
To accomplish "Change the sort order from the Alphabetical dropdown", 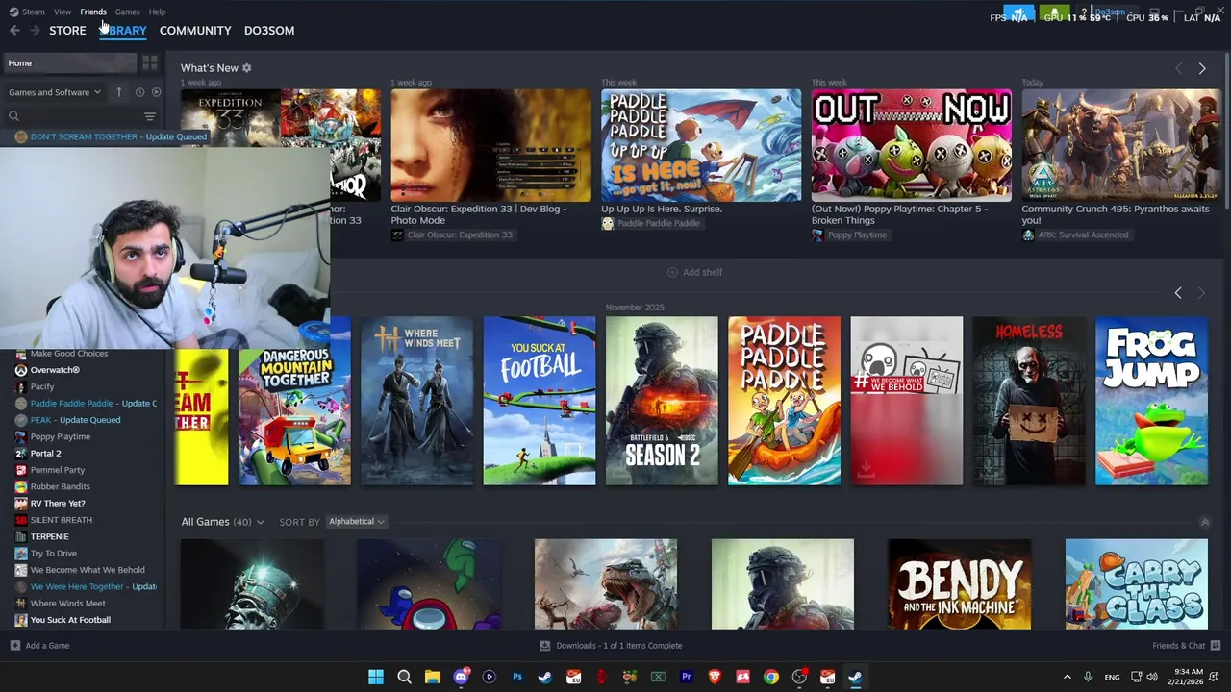I will coord(356,522).
